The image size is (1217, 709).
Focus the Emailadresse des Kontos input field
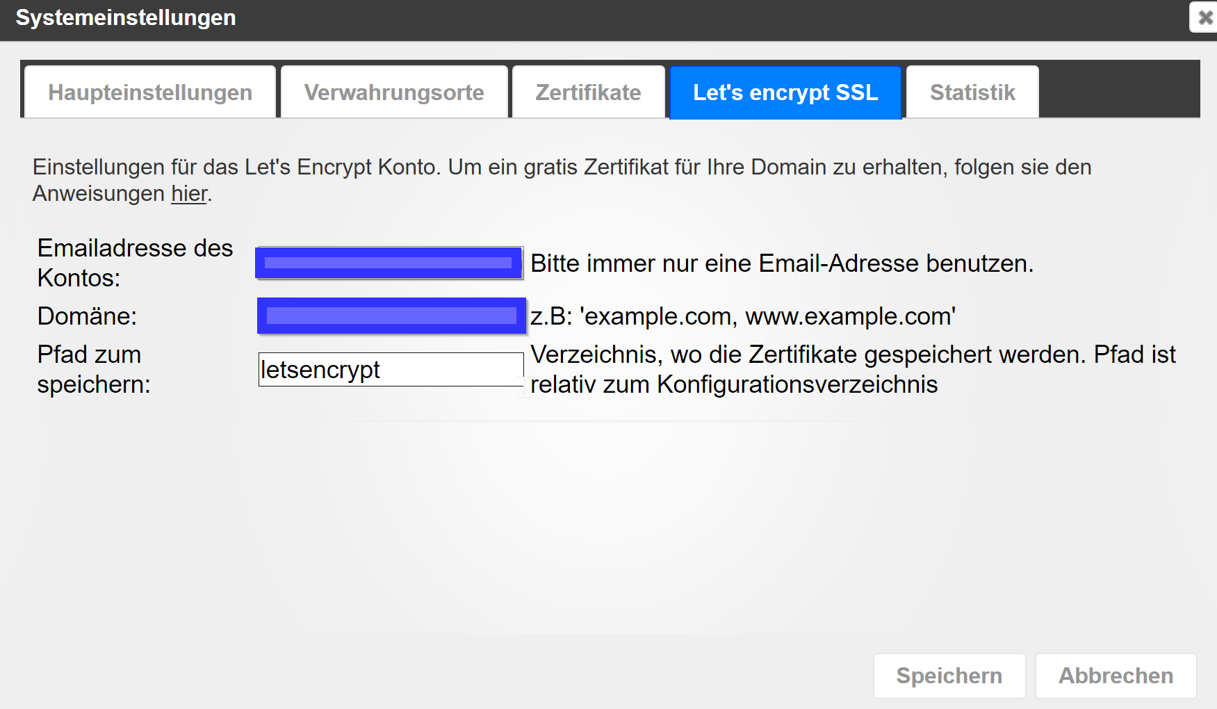pyautogui.click(x=389, y=263)
